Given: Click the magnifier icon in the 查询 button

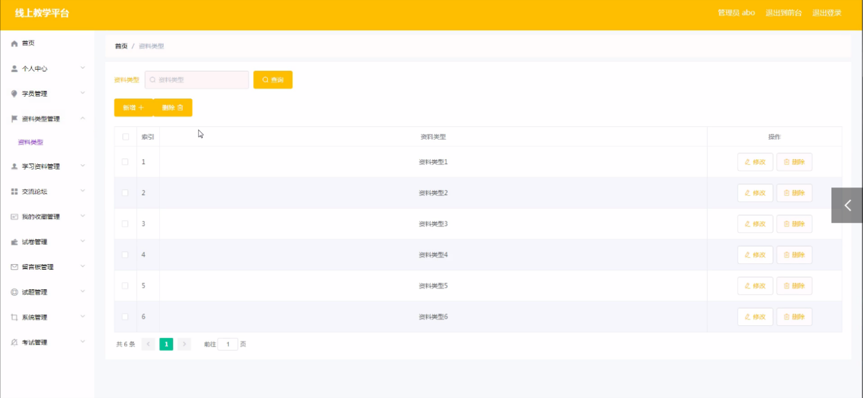Looking at the screenshot, I should 265,80.
